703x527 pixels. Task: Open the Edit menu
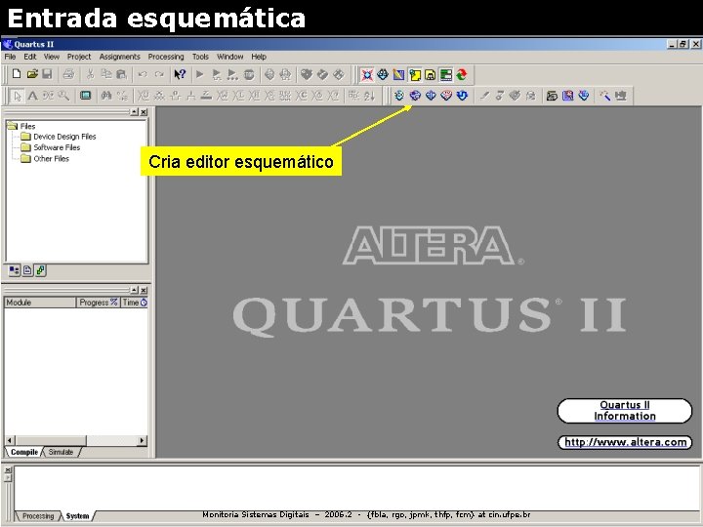pyautogui.click(x=30, y=57)
